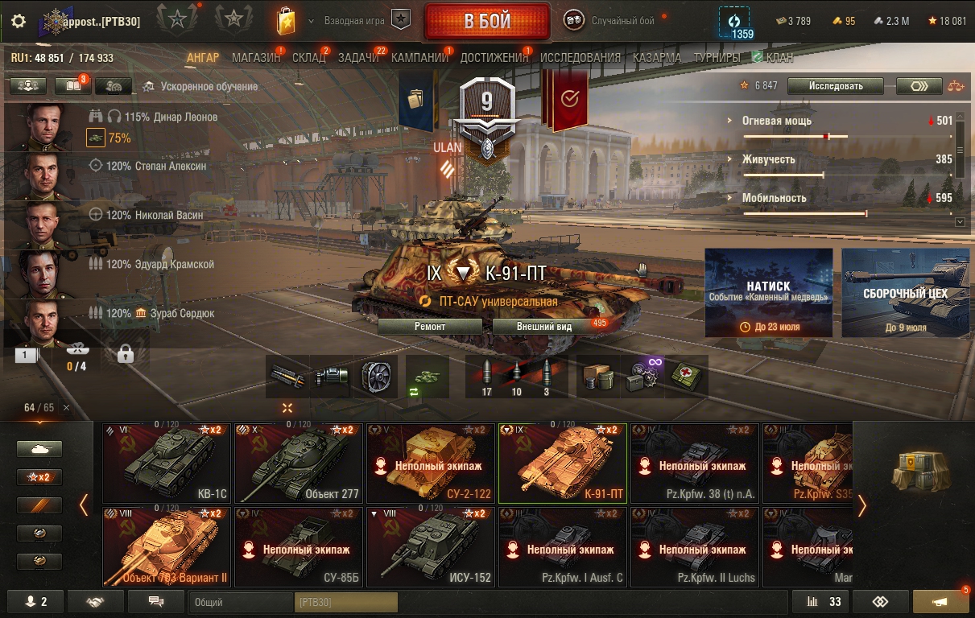Toggle Ускоренное обучение crew training option
This screenshot has height=618, width=975.
tap(200, 86)
